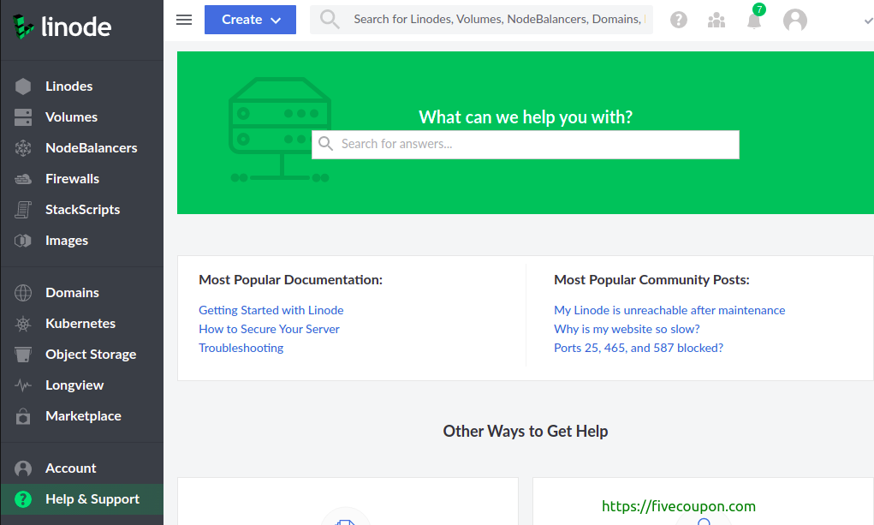Go to Account in the sidebar
Screen dimensions: 874x525
tap(82, 468)
